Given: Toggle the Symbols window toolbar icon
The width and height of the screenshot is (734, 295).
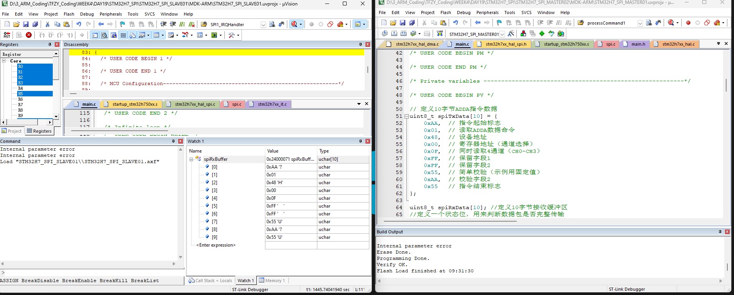Looking at the screenshot, I should click(x=113, y=35).
